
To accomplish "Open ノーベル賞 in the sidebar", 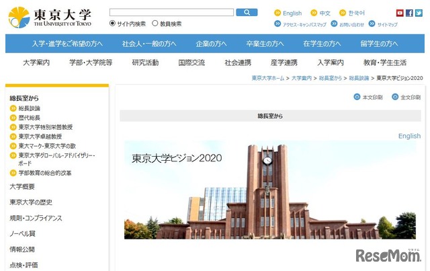I will [x=22, y=233].
